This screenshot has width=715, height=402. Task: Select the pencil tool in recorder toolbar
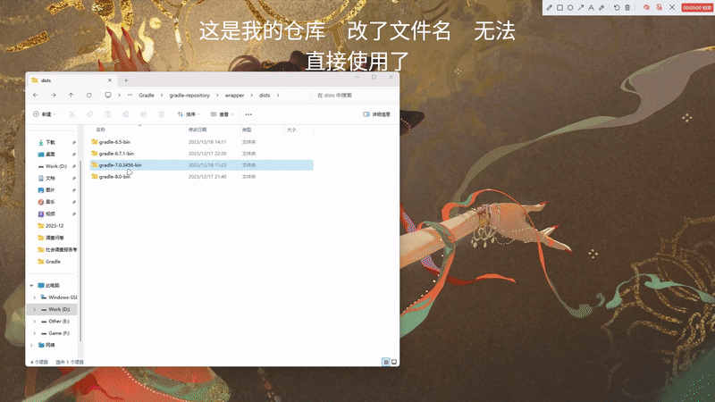tap(550, 7)
